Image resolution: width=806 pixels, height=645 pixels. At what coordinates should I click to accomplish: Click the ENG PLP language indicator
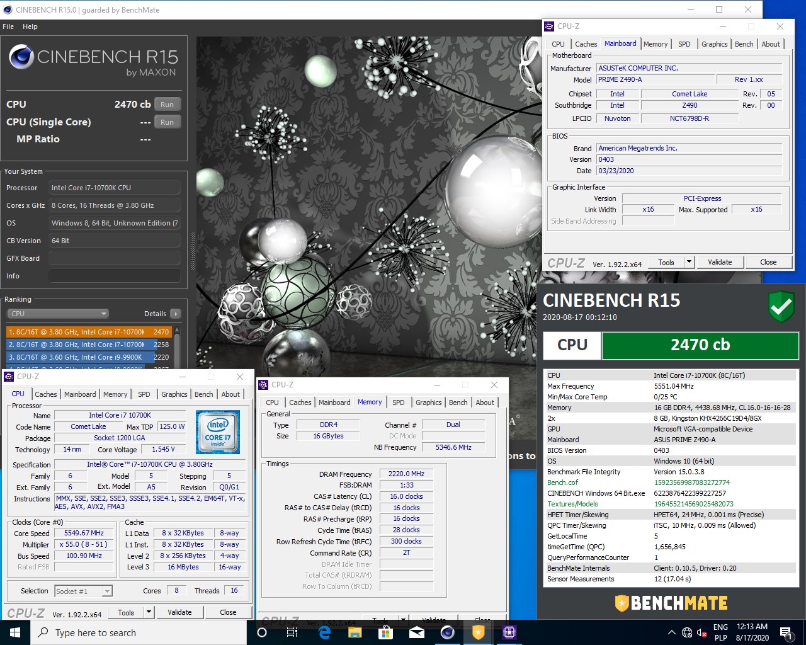pyautogui.click(x=720, y=632)
